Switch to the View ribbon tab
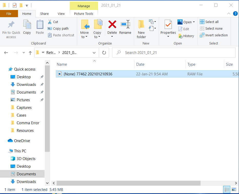Image resolution: width=239 pixels, height=194 pixels. (x=61, y=14)
